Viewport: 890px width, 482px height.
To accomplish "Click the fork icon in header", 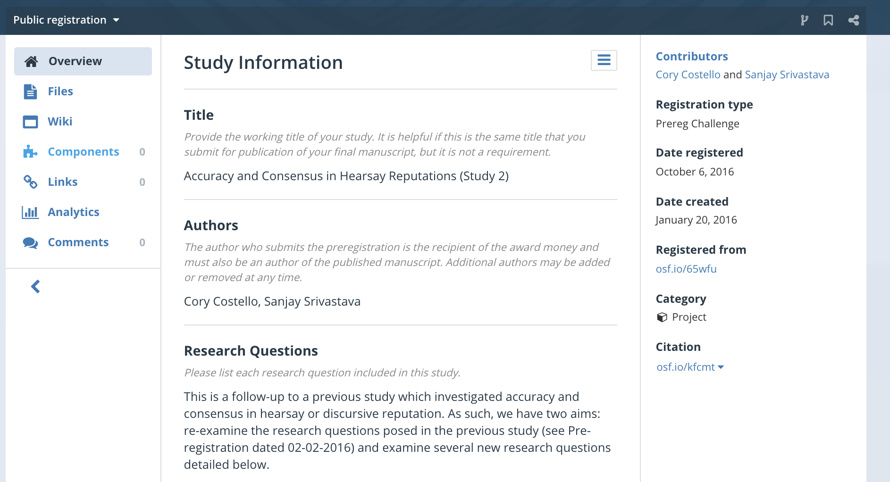I will click(x=805, y=20).
